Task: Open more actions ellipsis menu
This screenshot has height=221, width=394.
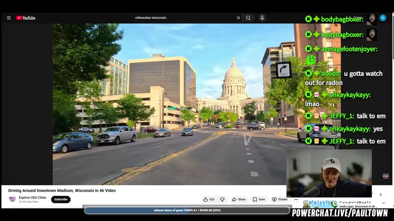Action: point(296,200)
